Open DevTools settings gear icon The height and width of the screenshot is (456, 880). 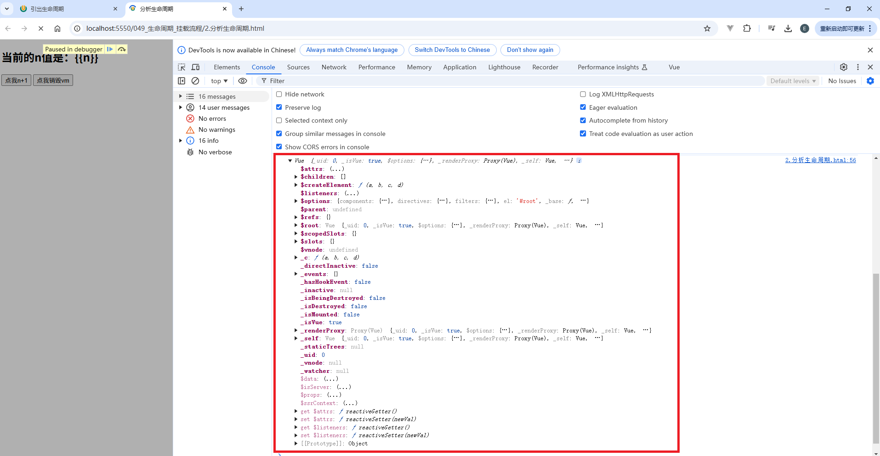pyautogui.click(x=844, y=67)
